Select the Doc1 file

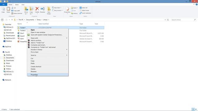22,33
